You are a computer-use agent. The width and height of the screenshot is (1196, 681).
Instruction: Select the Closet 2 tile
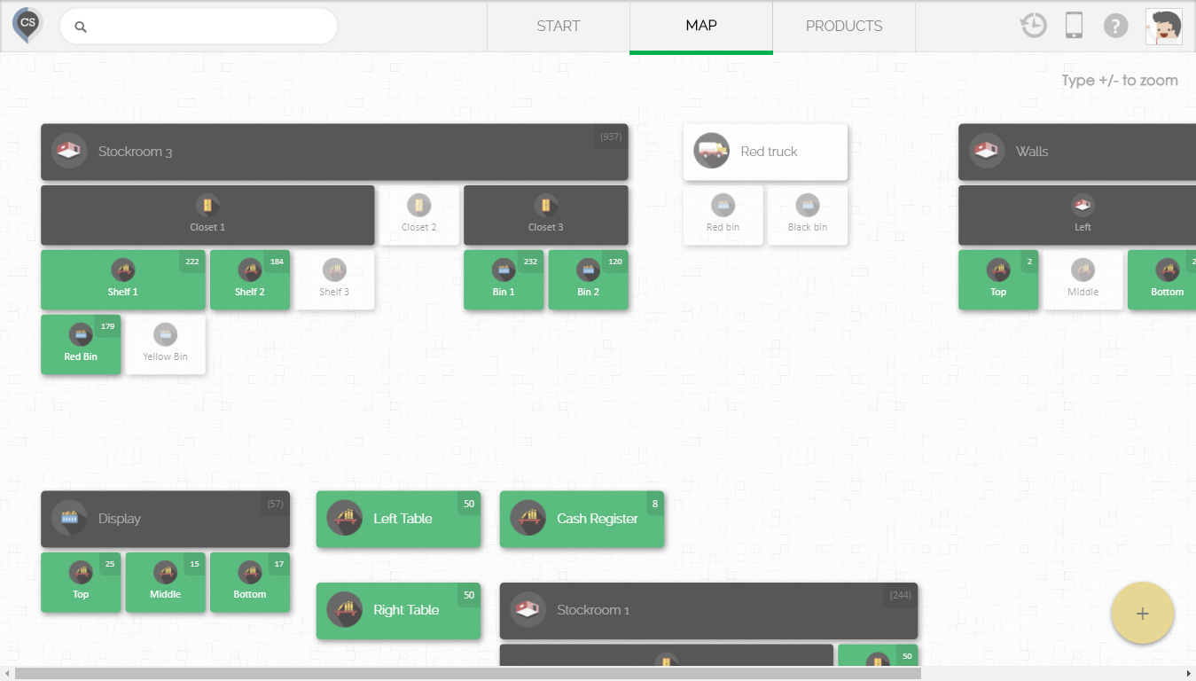coord(418,215)
